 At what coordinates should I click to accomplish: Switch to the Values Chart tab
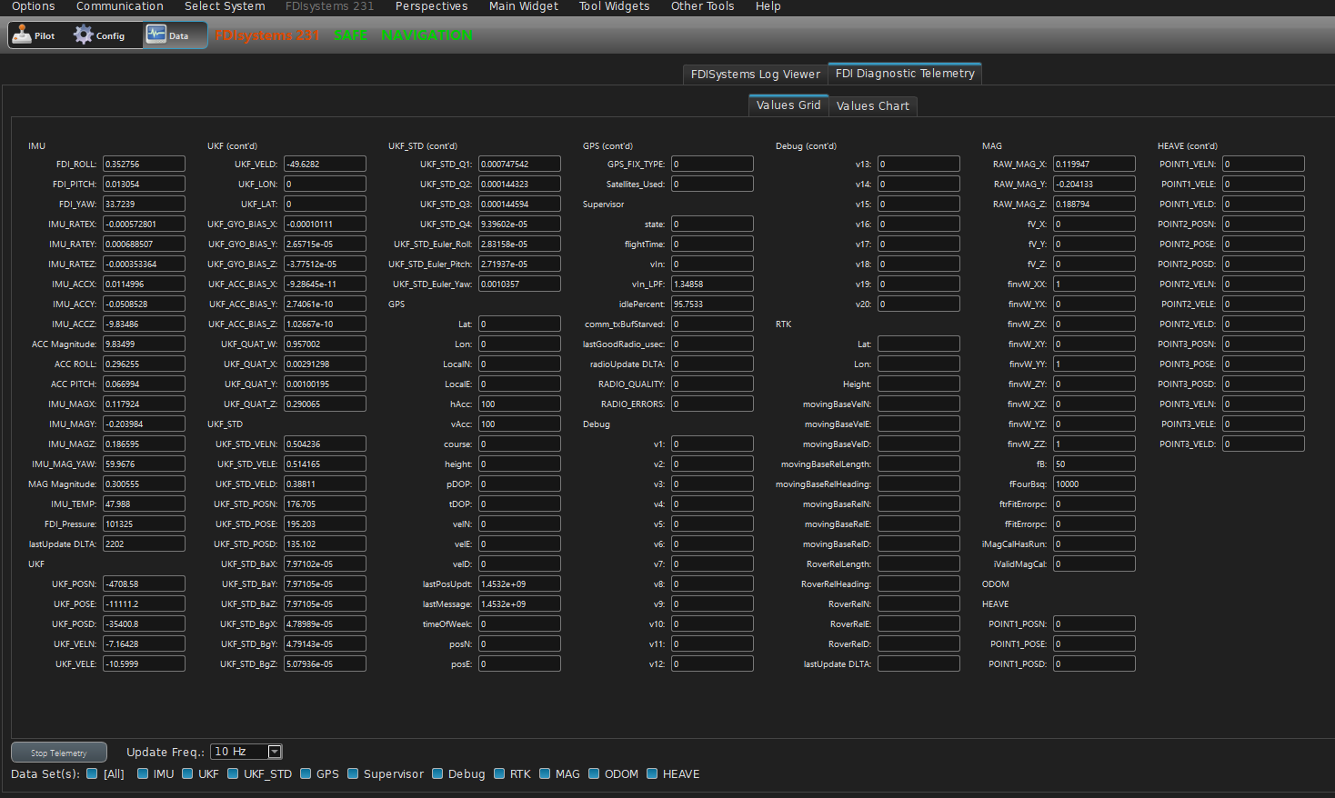(x=873, y=106)
